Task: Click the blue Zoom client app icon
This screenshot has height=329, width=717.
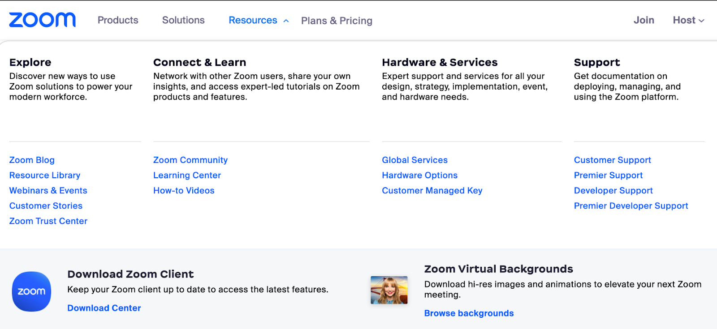Action: pyautogui.click(x=31, y=291)
